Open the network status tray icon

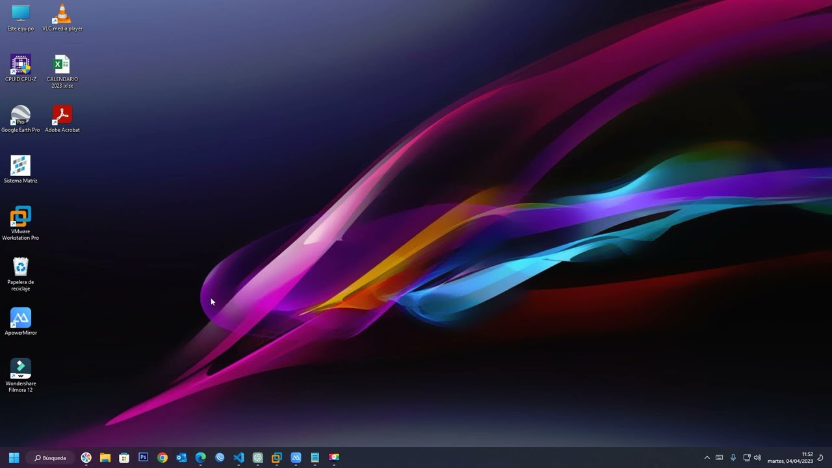(x=746, y=458)
